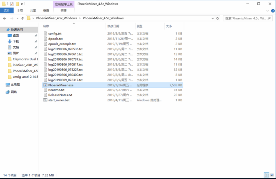The image size is (276, 179).
Task: Click the Windows 批处理 type cell
Action: click(x=149, y=100)
